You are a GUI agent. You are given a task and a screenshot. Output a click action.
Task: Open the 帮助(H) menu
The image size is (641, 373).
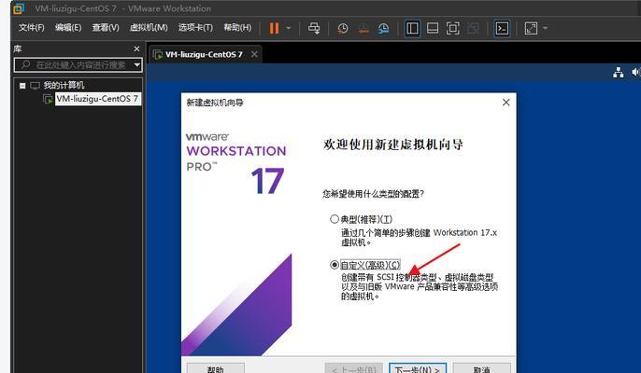(x=237, y=28)
